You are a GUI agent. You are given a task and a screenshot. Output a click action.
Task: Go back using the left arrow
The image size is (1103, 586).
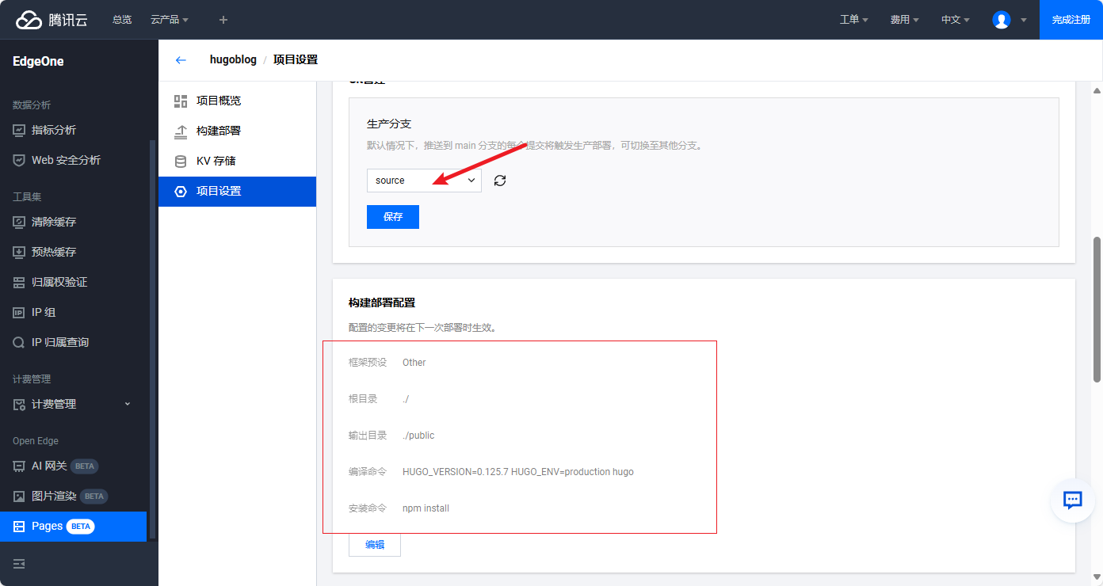(x=181, y=59)
